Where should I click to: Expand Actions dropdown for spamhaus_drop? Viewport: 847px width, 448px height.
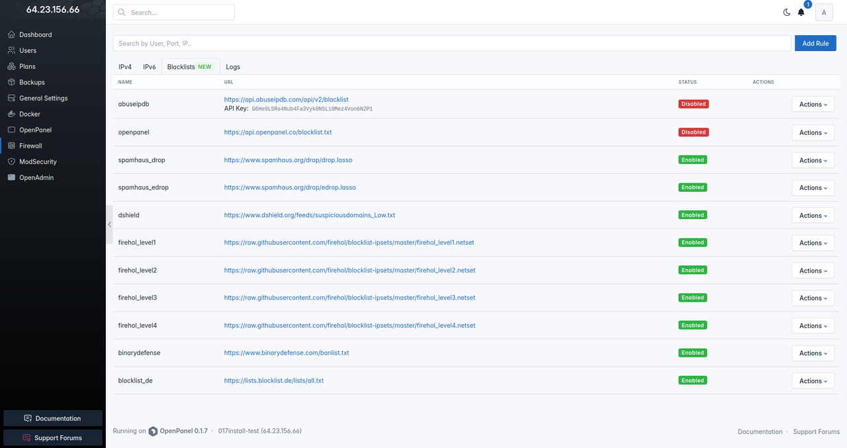click(x=813, y=160)
